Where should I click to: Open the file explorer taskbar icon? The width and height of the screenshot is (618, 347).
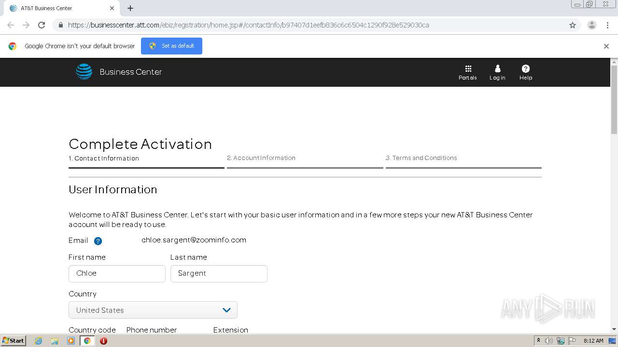tap(55, 341)
